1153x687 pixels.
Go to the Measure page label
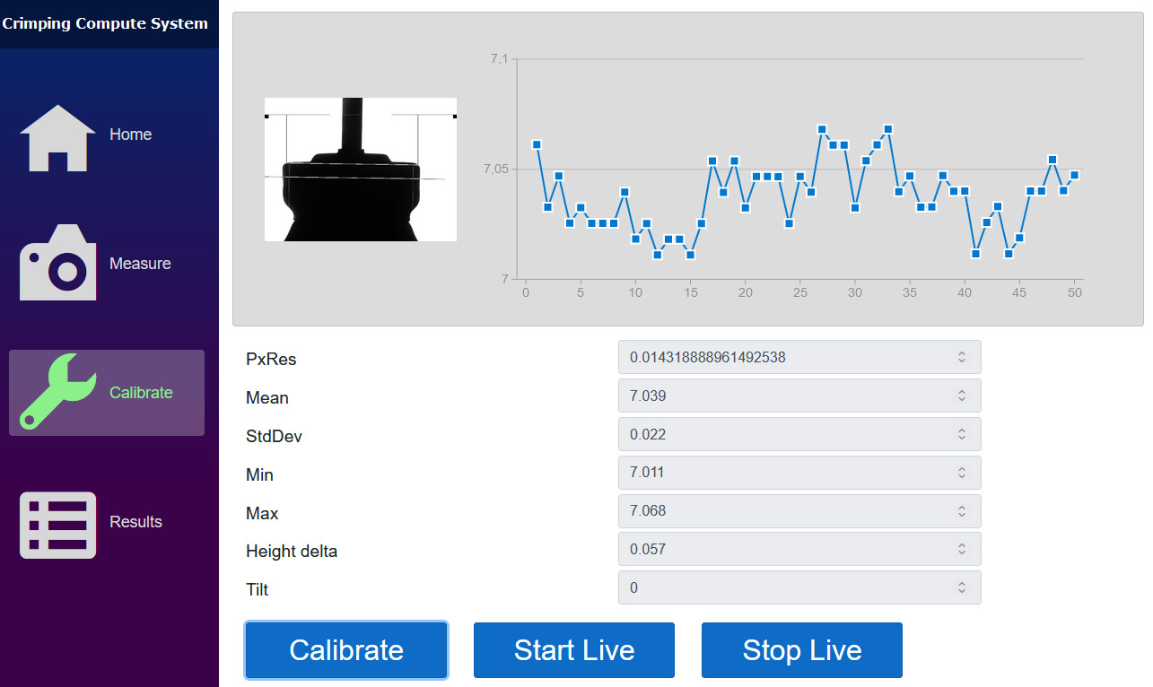click(x=140, y=264)
